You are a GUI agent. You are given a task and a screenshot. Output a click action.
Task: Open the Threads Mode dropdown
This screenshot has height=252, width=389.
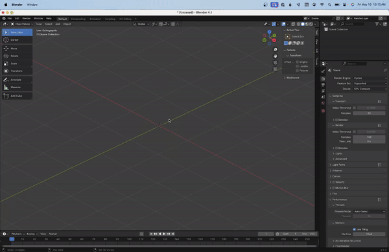coord(369,212)
